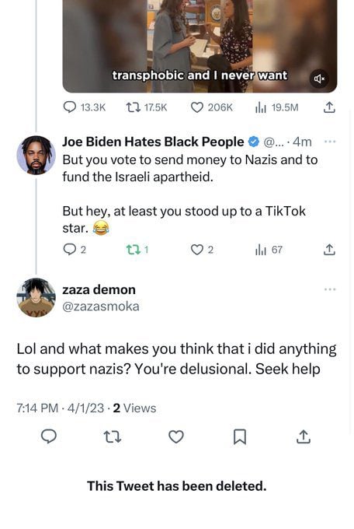The image size is (354, 529).
Task: Open the @zazasmoka handle link
Action: pos(101,307)
